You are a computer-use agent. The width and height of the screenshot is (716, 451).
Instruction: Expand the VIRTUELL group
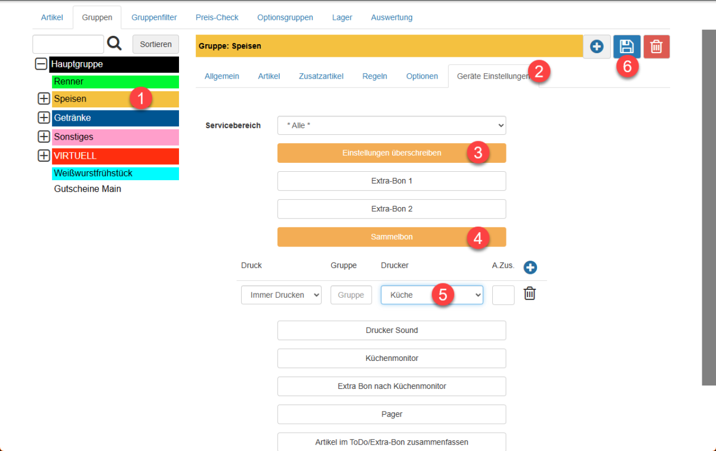pos(44,156)
